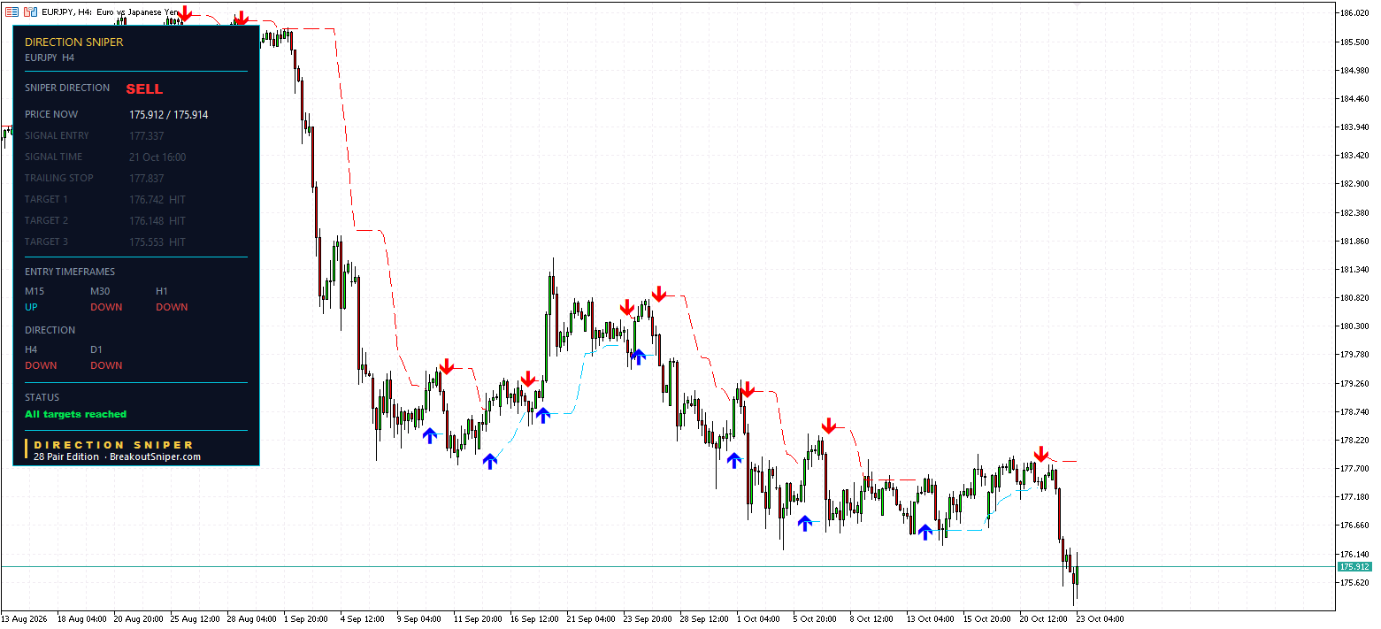Click the DOWN status under D1
Viewport: 1381px width, 629px height.
coord(106,365)
